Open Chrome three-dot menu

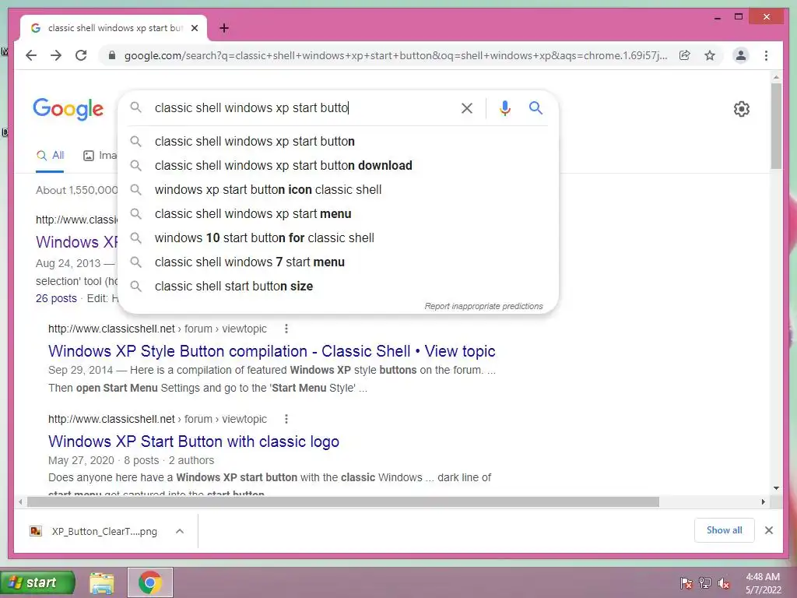coord(766,55)
